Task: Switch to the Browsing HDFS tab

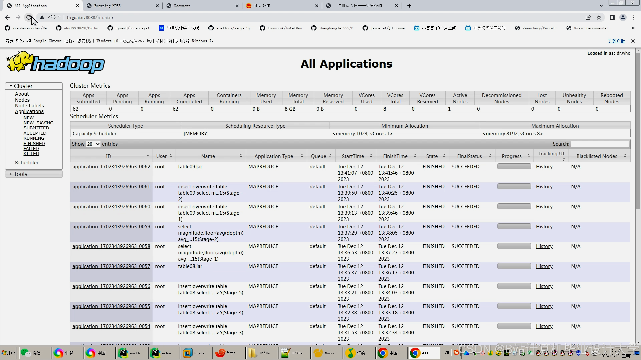Action: coord(108,6)
